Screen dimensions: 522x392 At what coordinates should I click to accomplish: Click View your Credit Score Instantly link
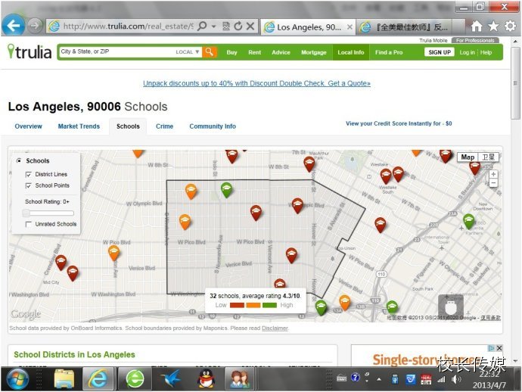pos(399,123)
